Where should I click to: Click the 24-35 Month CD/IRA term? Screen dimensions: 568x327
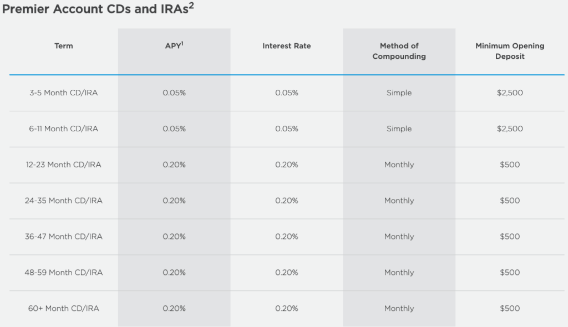point(64,200)
